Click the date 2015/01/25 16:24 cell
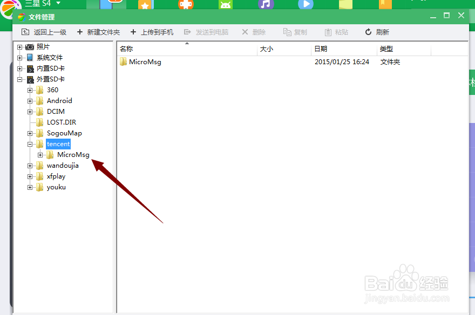 (x=342, y=61)
